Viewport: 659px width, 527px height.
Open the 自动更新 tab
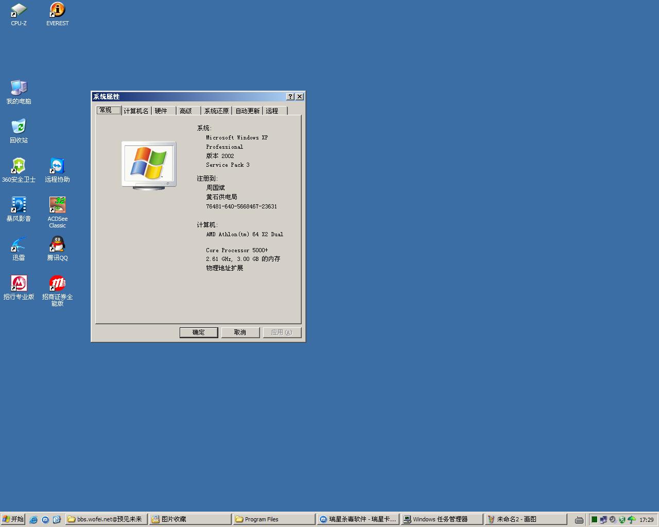pos(248,111)
